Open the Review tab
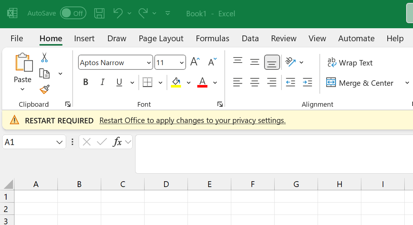Viewport: 413px width, 225px height. (x=284, y=38)
